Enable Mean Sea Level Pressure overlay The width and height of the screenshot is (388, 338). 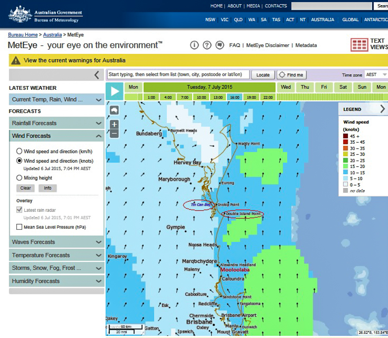coord(19,227)
